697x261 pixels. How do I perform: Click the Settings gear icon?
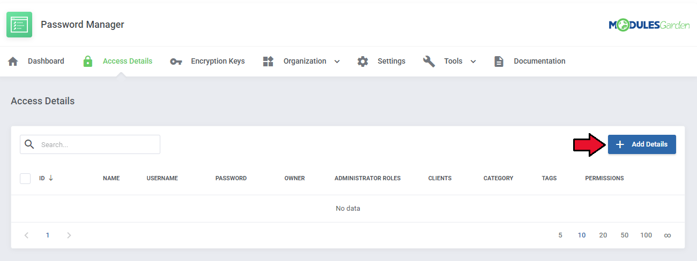(363, 61)
